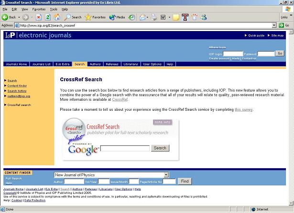Click the login Go button
Viewport: 294px width, 213px height.
280,53
